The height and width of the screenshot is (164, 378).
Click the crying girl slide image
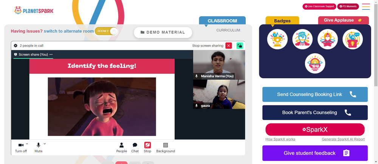pos(102,107)
